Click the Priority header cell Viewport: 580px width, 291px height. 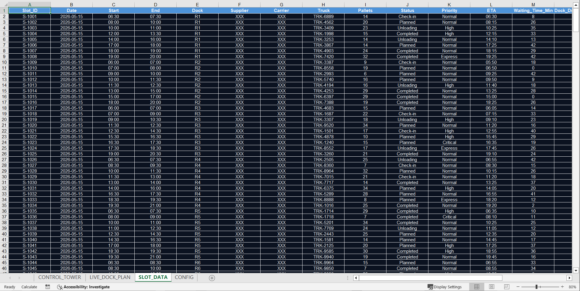click(449, 11)
